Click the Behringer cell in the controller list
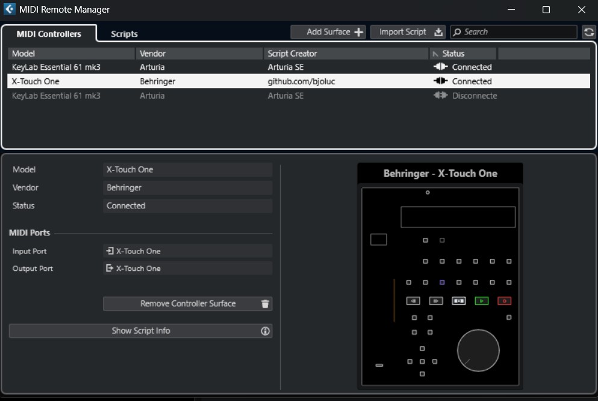 [158, 81]
